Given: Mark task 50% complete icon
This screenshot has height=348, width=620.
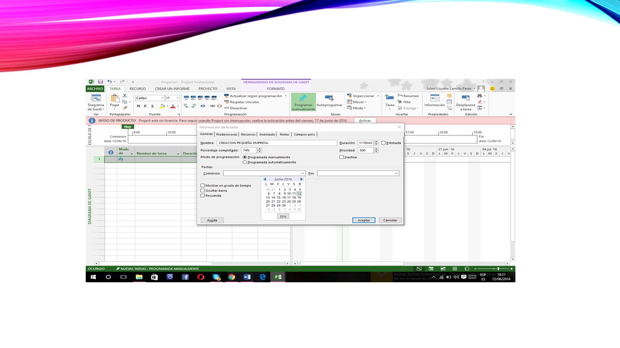Looking at the screenshot, I should [x=200, y=98].
